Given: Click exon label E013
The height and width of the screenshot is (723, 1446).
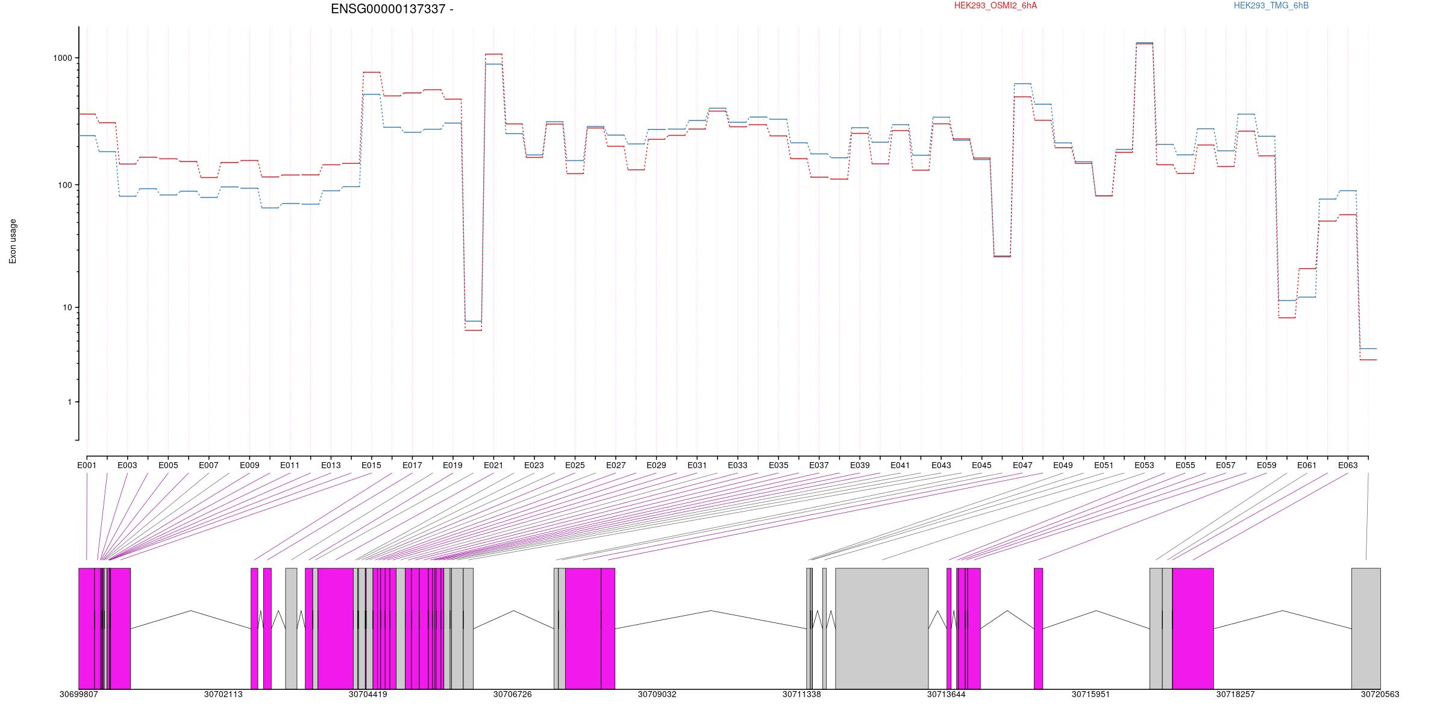Looking at the screenshot, I should click(x=331, y=465).
